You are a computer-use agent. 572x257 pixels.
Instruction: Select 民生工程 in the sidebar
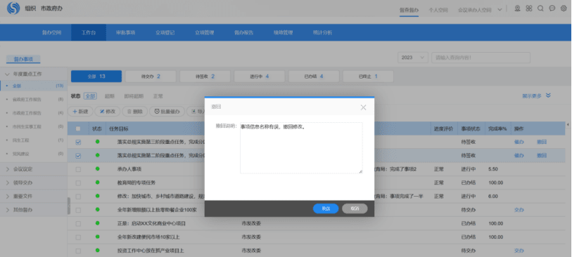(21, 140)
